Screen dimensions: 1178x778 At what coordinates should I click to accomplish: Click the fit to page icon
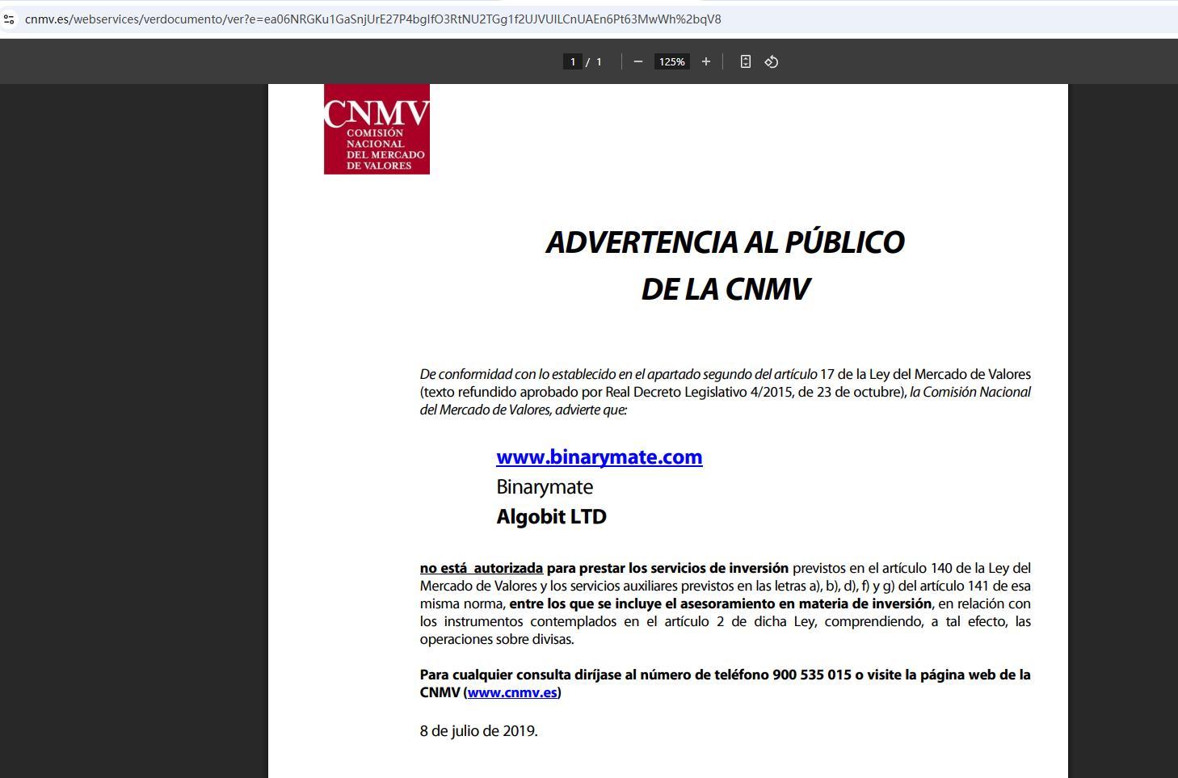[746, 61]
